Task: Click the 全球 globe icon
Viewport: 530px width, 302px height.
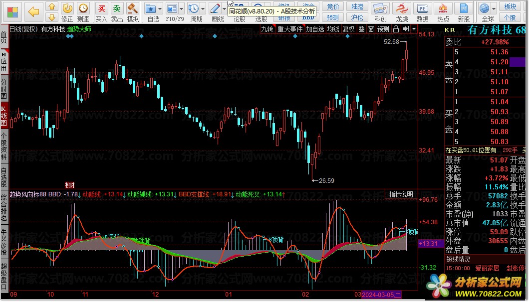Action: (485, 9)
